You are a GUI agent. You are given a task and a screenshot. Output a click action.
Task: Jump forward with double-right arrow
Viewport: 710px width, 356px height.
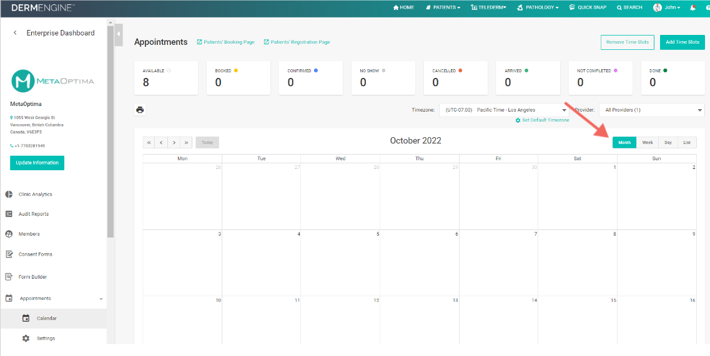tap(186, 143)
